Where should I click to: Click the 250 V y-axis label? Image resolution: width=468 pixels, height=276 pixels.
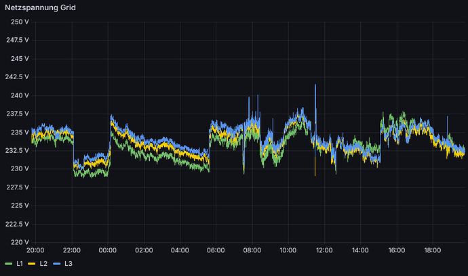click(x=20, y=22)
